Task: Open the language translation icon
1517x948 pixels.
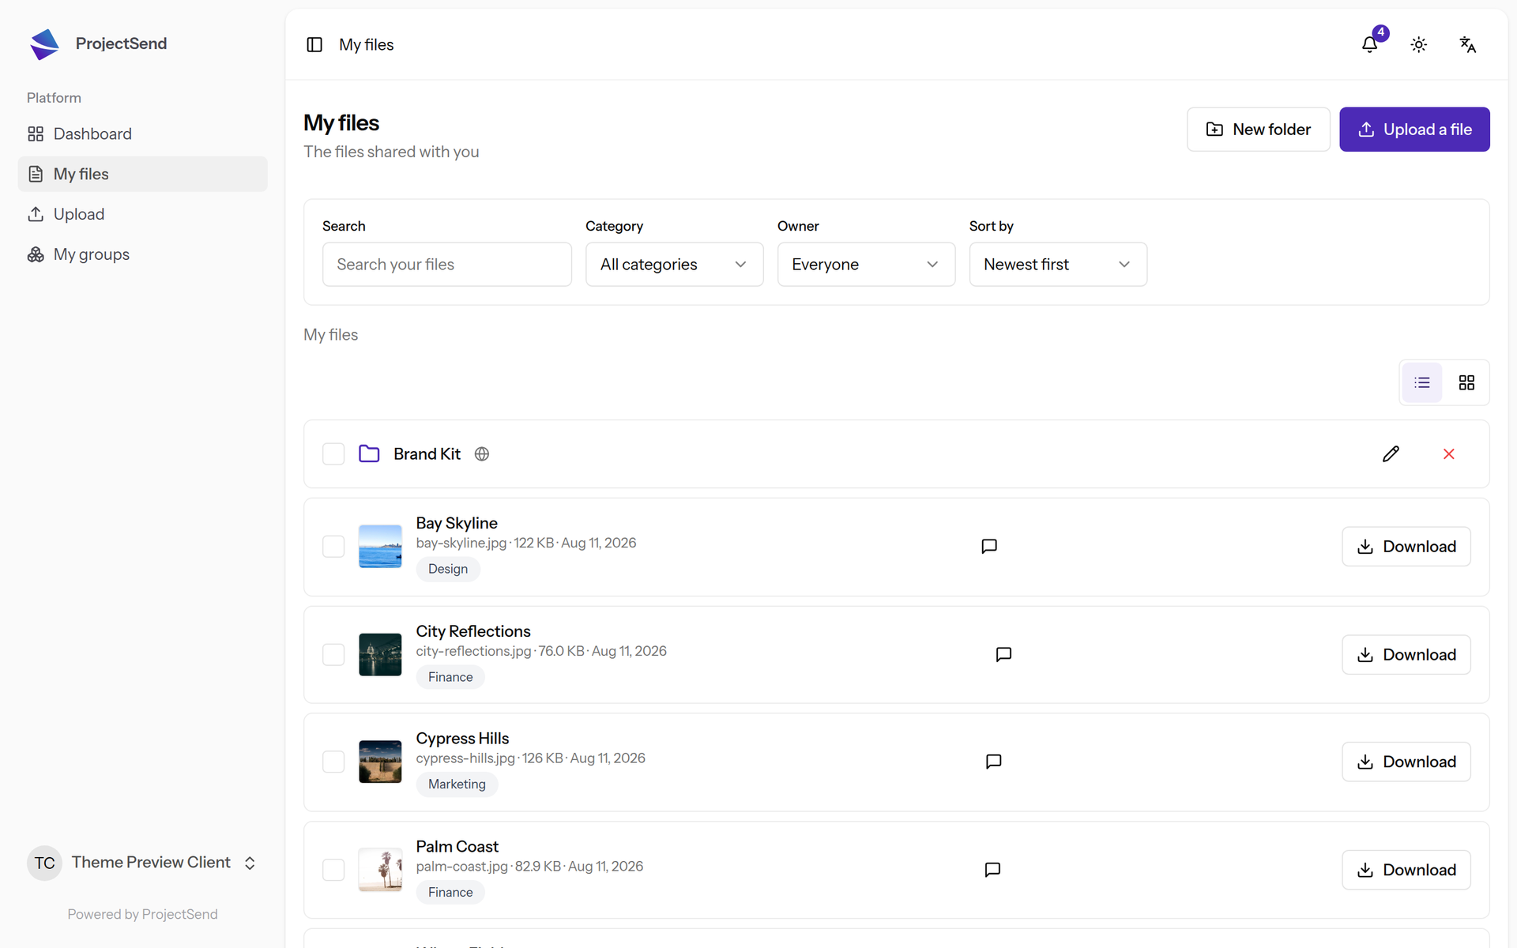Action: point(1468,45)
